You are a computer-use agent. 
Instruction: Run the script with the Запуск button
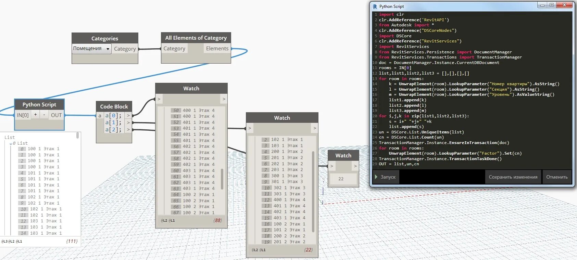coord(386,177)
